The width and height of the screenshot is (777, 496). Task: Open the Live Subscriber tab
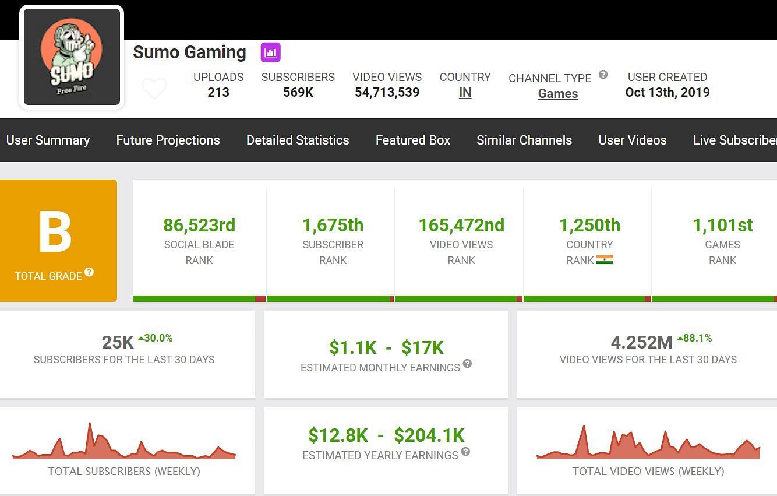(734, 140)
